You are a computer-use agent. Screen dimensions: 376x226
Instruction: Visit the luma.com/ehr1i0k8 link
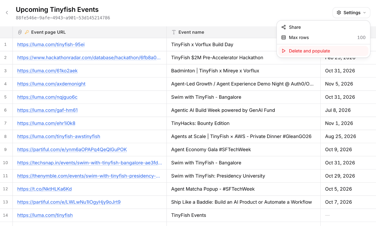click(46, 123)
